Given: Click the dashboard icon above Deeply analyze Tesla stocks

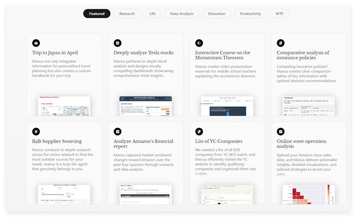Looking at the screenshot, I should (x=117, y=43).
